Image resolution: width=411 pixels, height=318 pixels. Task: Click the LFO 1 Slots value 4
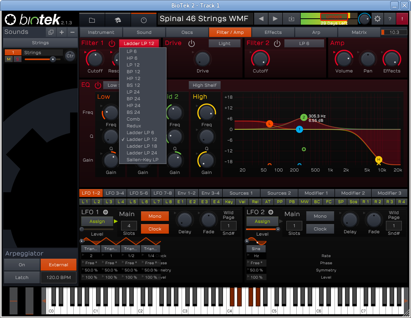(129, 226)
